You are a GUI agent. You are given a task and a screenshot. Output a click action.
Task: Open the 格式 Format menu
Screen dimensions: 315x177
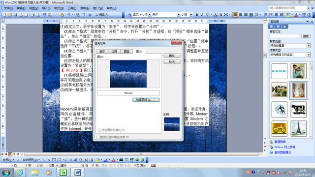coord(59,8)
